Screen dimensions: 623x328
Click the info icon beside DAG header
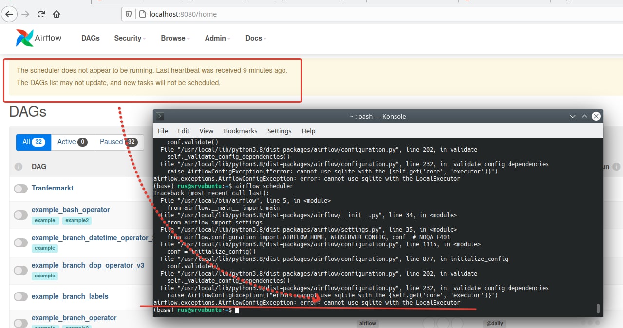point(19,167)
